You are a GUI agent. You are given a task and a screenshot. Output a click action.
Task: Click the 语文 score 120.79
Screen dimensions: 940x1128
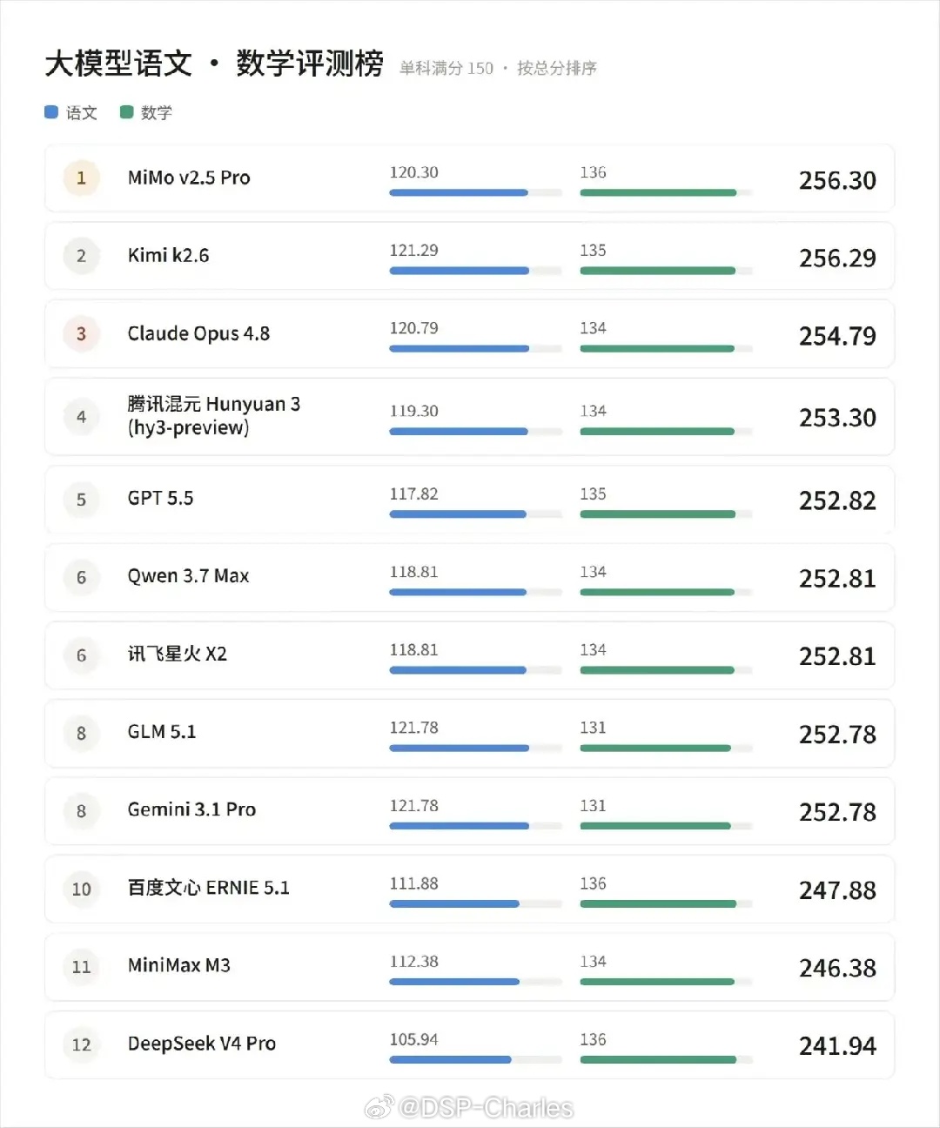coord(414,328)
